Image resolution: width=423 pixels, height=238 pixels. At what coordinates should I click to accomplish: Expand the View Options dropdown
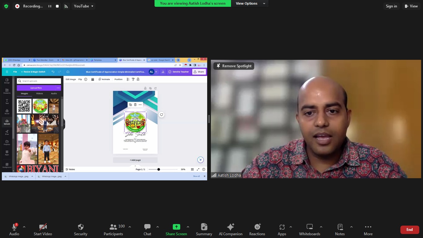(250, 3)
